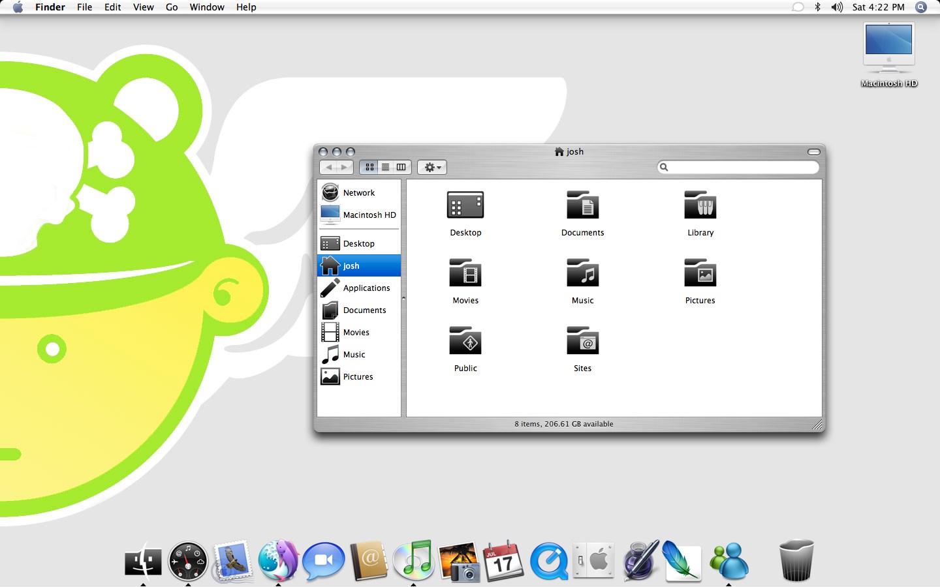This screenshot has width=940, height=587.
Task: Switch to list view
Action: pos(385,168)
